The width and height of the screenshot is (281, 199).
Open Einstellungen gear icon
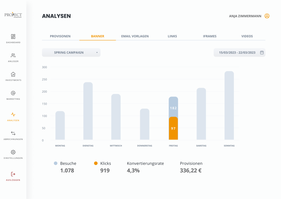pyautogui.click(x=13, y=152)
